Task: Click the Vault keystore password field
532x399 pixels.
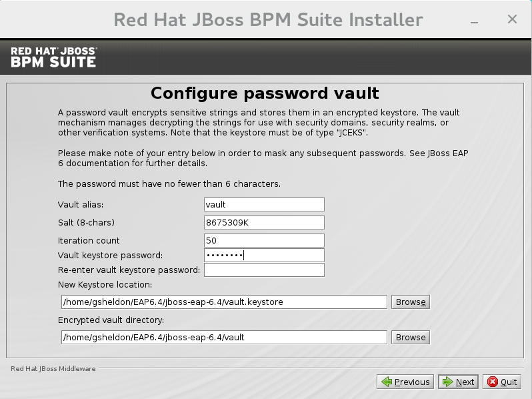Action: [264, 255]
